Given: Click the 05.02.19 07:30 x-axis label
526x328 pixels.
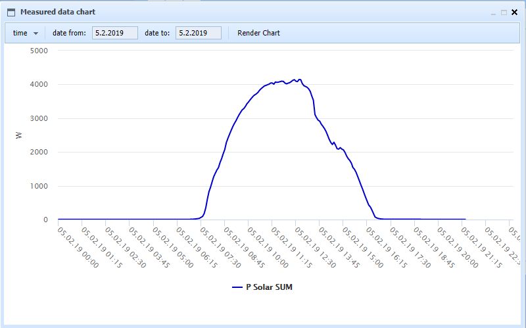Looking at the screenshot, I should pyautogui.click(x=222, y=247).
